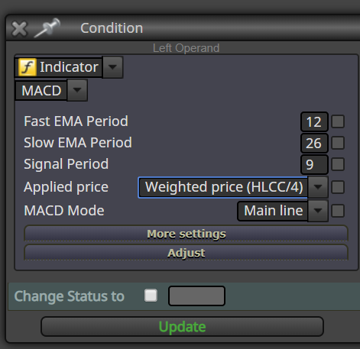
Task: Click the gray Change Status value box
Action: tap(196, 296)
